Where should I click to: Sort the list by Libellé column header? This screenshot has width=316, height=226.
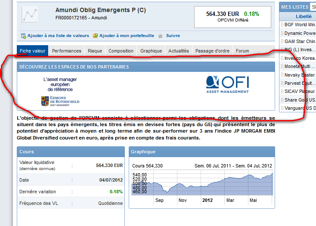[304, 16]
